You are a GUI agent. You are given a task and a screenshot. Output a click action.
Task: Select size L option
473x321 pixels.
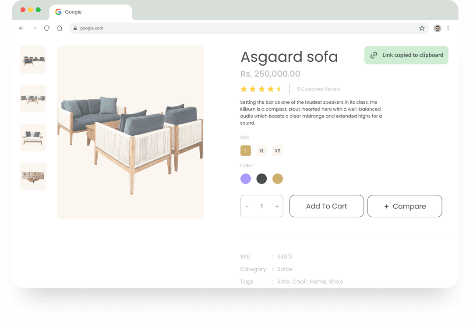click(x=246, y=151)
